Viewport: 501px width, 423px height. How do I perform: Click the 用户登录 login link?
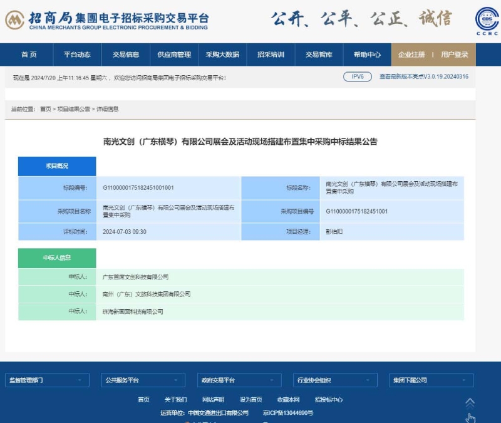click(455, 55)
